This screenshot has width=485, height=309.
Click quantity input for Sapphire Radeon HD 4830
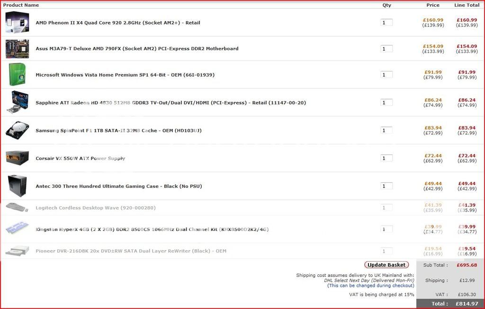point(386,103)
